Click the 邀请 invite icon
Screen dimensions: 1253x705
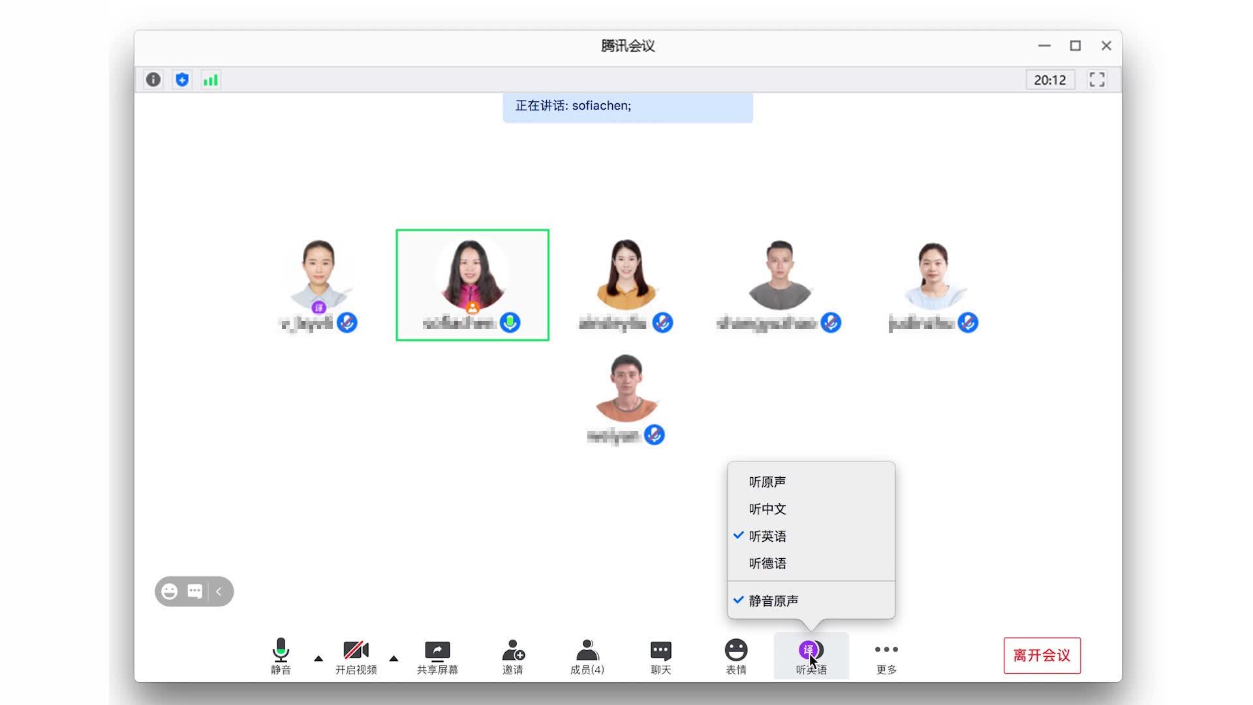[513, 655]
